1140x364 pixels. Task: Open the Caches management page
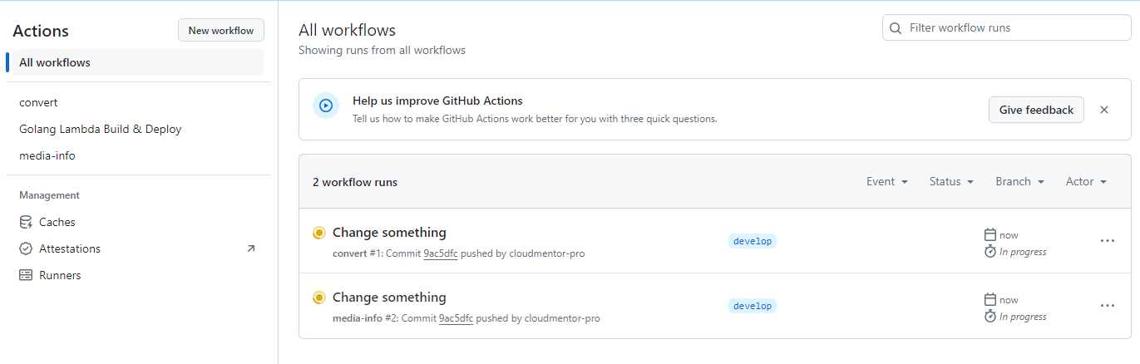tap(57, 222)
